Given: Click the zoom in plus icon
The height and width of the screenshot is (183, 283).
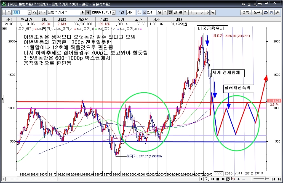Looking at the screenshot, I should 238,179.
